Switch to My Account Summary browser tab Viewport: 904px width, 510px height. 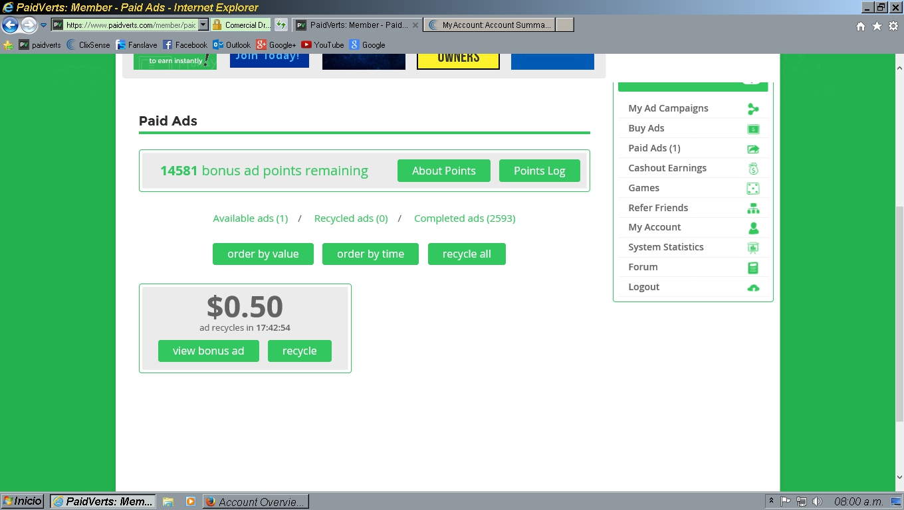(489, 25)
